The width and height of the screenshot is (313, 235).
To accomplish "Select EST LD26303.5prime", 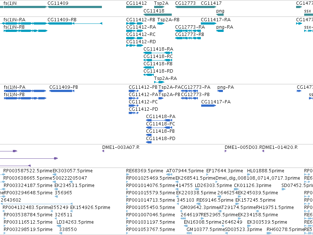I will tap(213, 186).
